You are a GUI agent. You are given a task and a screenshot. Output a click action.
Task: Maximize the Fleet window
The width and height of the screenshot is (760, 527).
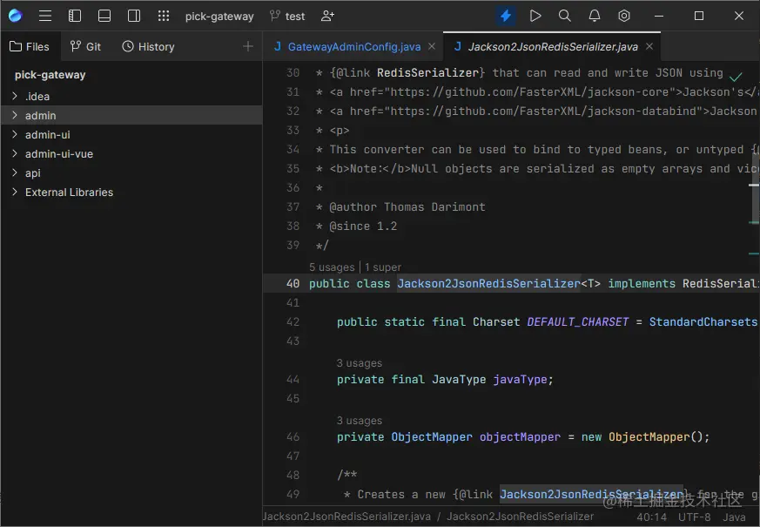coord(699,16)
